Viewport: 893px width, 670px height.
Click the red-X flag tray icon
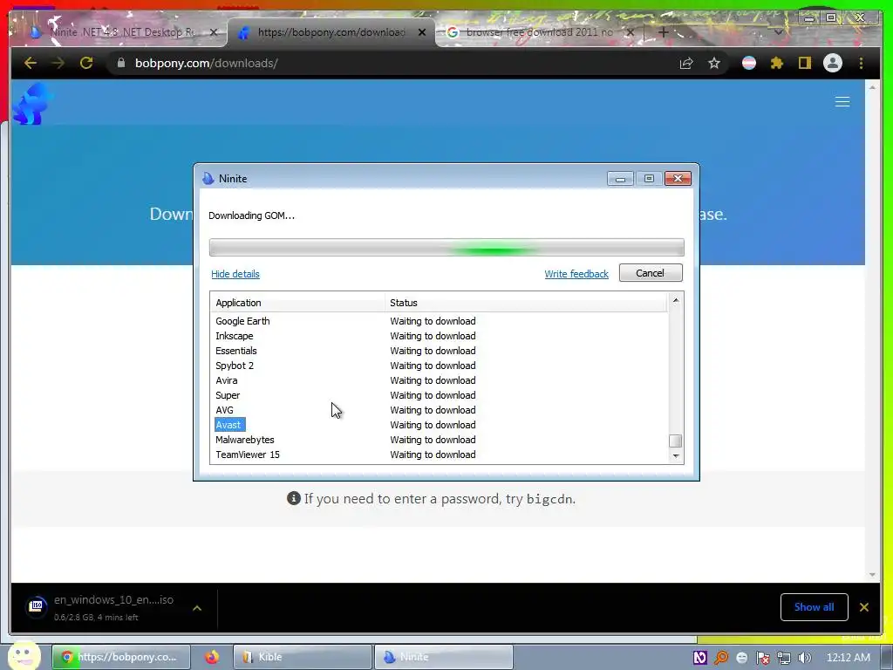762,658
